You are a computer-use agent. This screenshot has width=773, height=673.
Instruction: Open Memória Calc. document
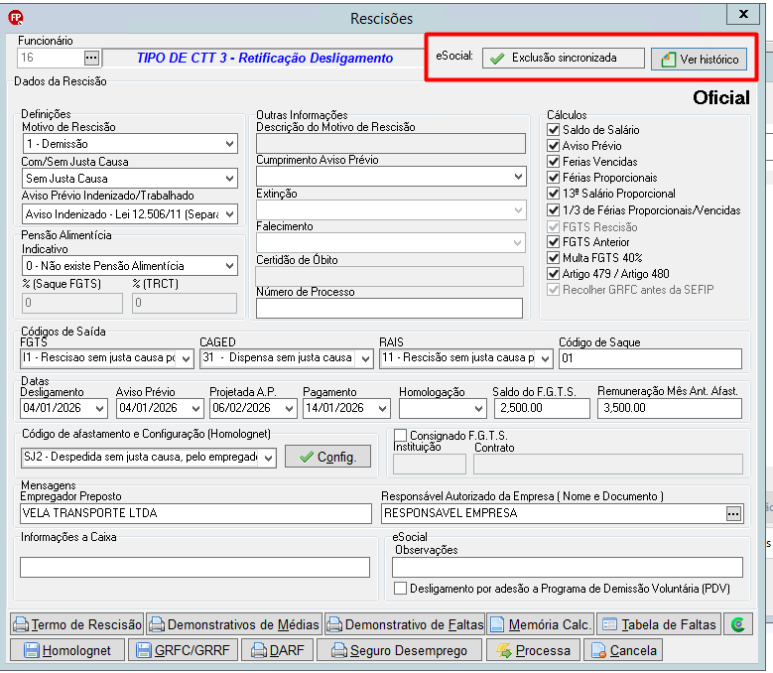541,624
